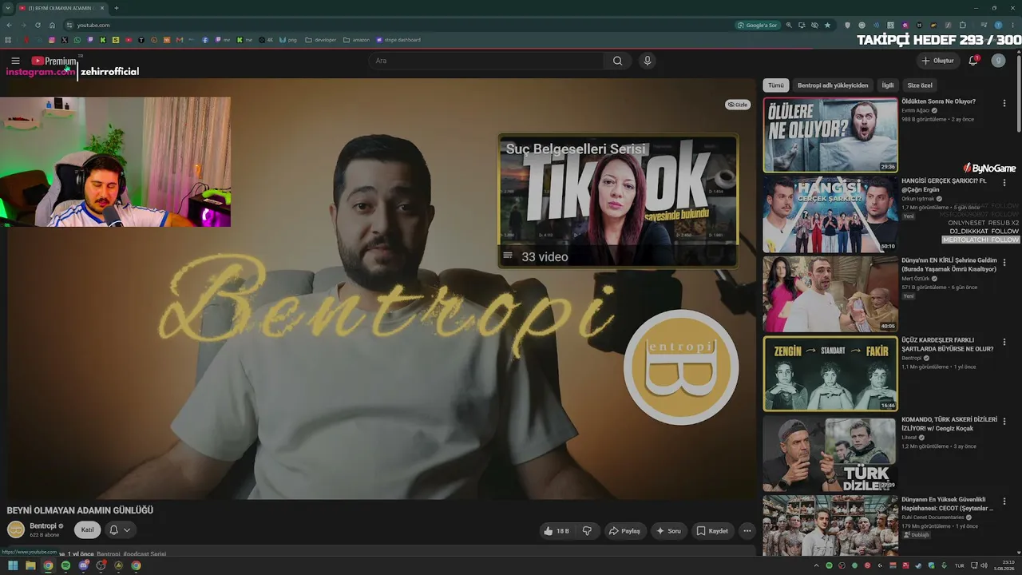Open the tab search dropdown arrow
1022x575 pixels.
[7, 8]
